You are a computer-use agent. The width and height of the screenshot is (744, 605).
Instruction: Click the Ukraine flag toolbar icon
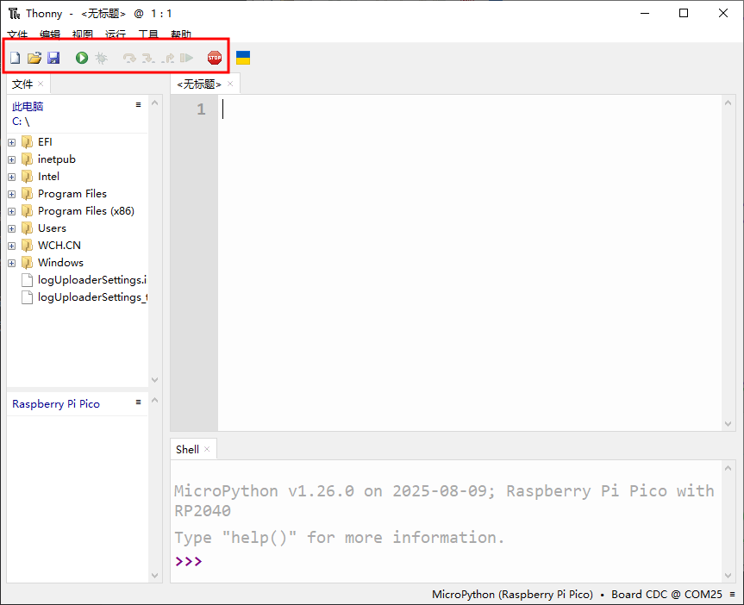coord(243,58)
